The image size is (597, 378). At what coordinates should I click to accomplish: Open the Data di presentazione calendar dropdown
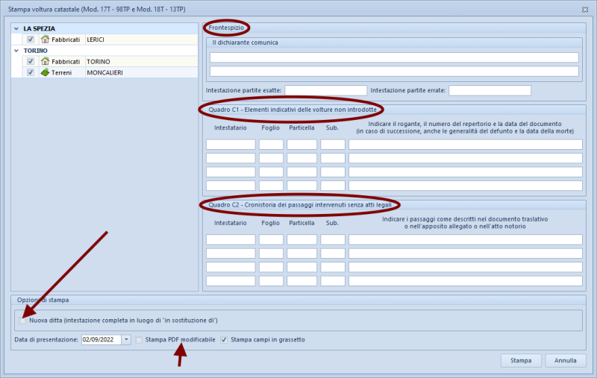(x=126, y=339)
